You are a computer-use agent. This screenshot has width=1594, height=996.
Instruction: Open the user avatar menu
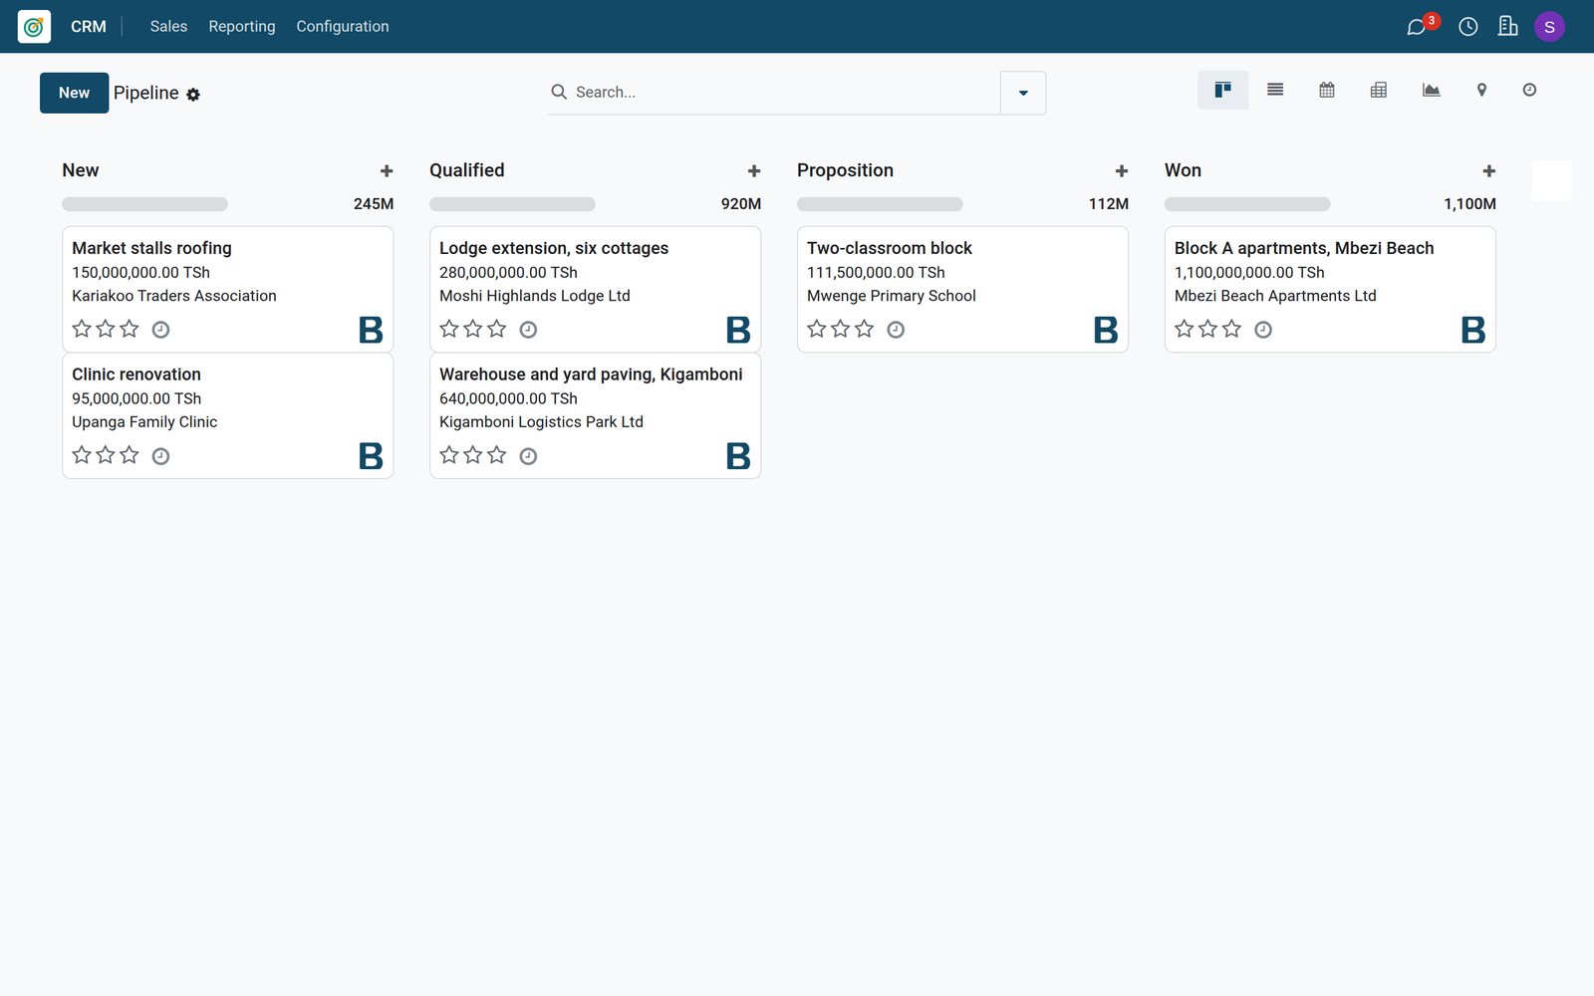coord(1549,27)
